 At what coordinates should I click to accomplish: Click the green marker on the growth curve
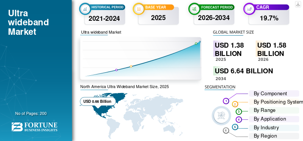[196, 43]
